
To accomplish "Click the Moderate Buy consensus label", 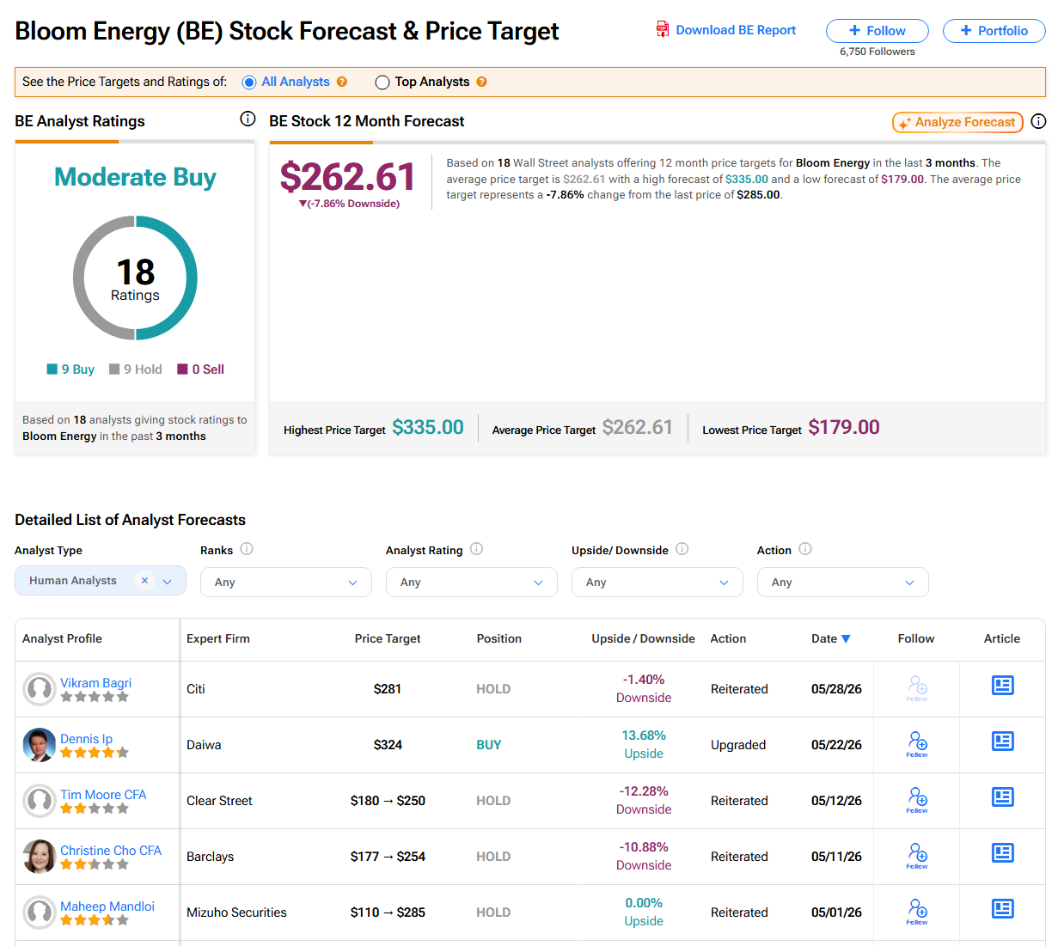I will click(x=135, y=177).
